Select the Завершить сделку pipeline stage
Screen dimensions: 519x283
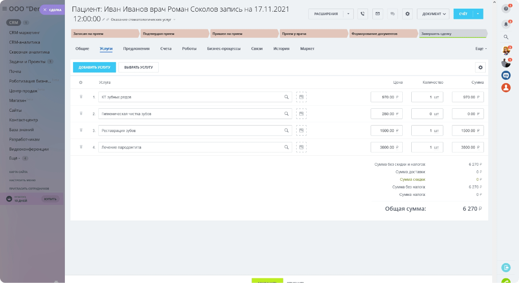pyautogui.click(x=452, y=33)
